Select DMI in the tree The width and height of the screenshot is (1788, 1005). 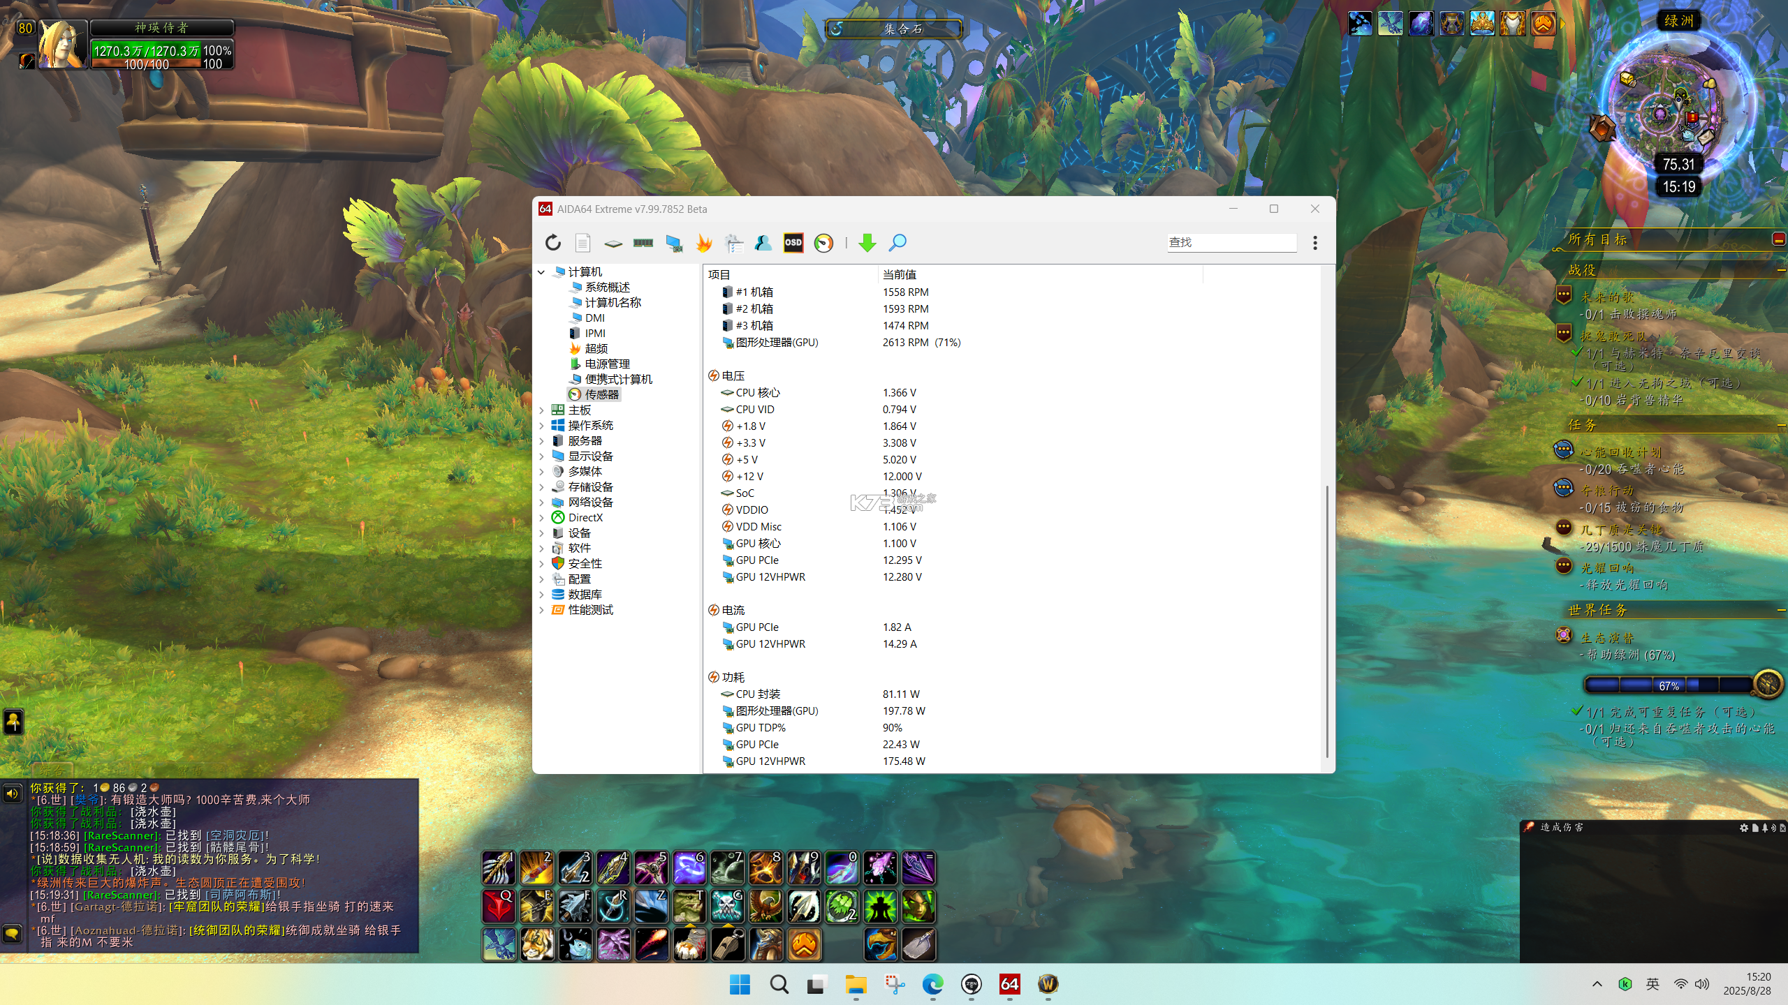pos(594,318)
